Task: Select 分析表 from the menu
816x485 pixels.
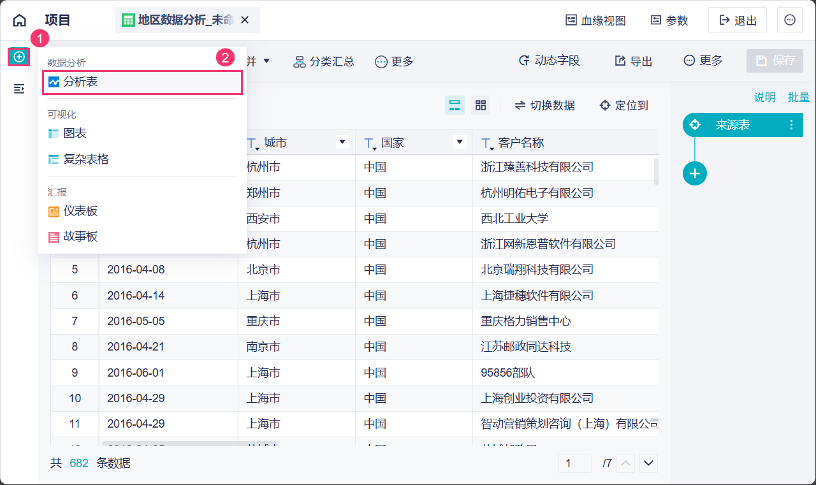Action: point(142,82)
